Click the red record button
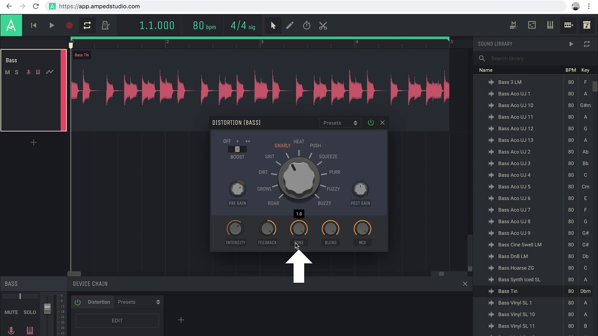 pos(69,26)
